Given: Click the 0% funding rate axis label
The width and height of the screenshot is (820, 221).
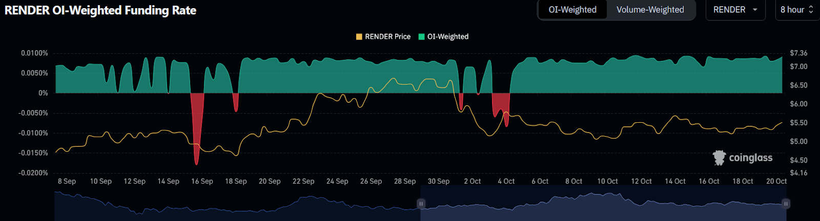Looking at the screenshot, I should [x=43, y=93].
